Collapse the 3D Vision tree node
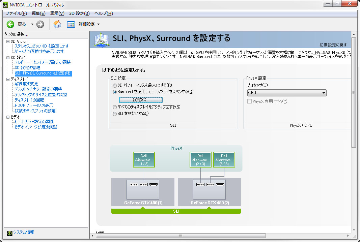This screenshot has height=242, width=360. point(8,41)
